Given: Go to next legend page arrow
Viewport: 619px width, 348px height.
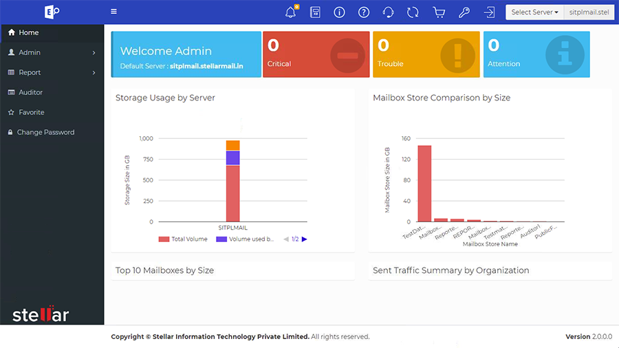Looking at the screenshot, I should (x=304, y=239).
